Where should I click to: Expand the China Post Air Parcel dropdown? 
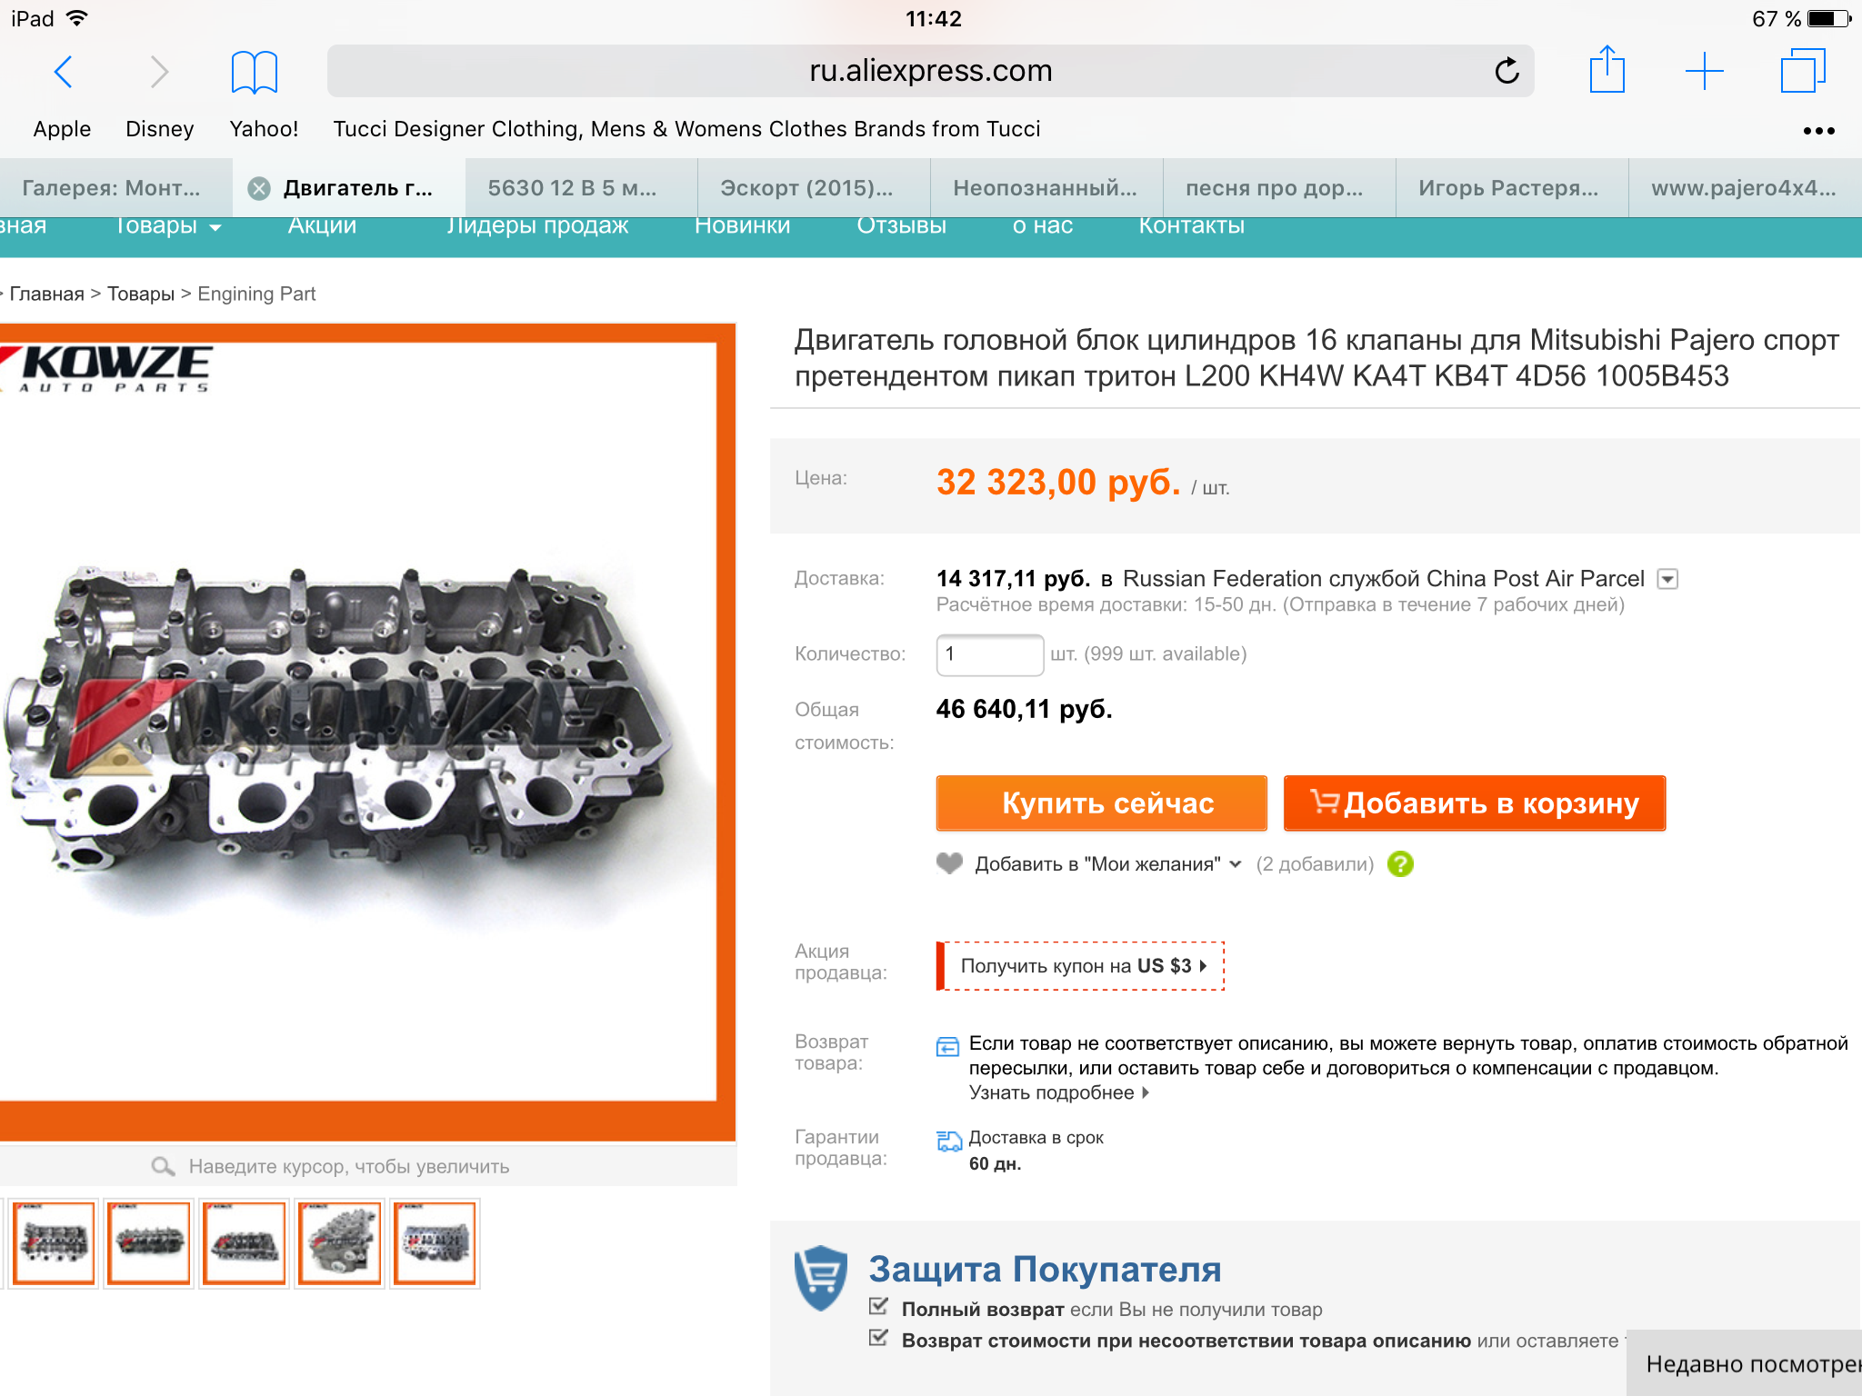[1667, 579]
